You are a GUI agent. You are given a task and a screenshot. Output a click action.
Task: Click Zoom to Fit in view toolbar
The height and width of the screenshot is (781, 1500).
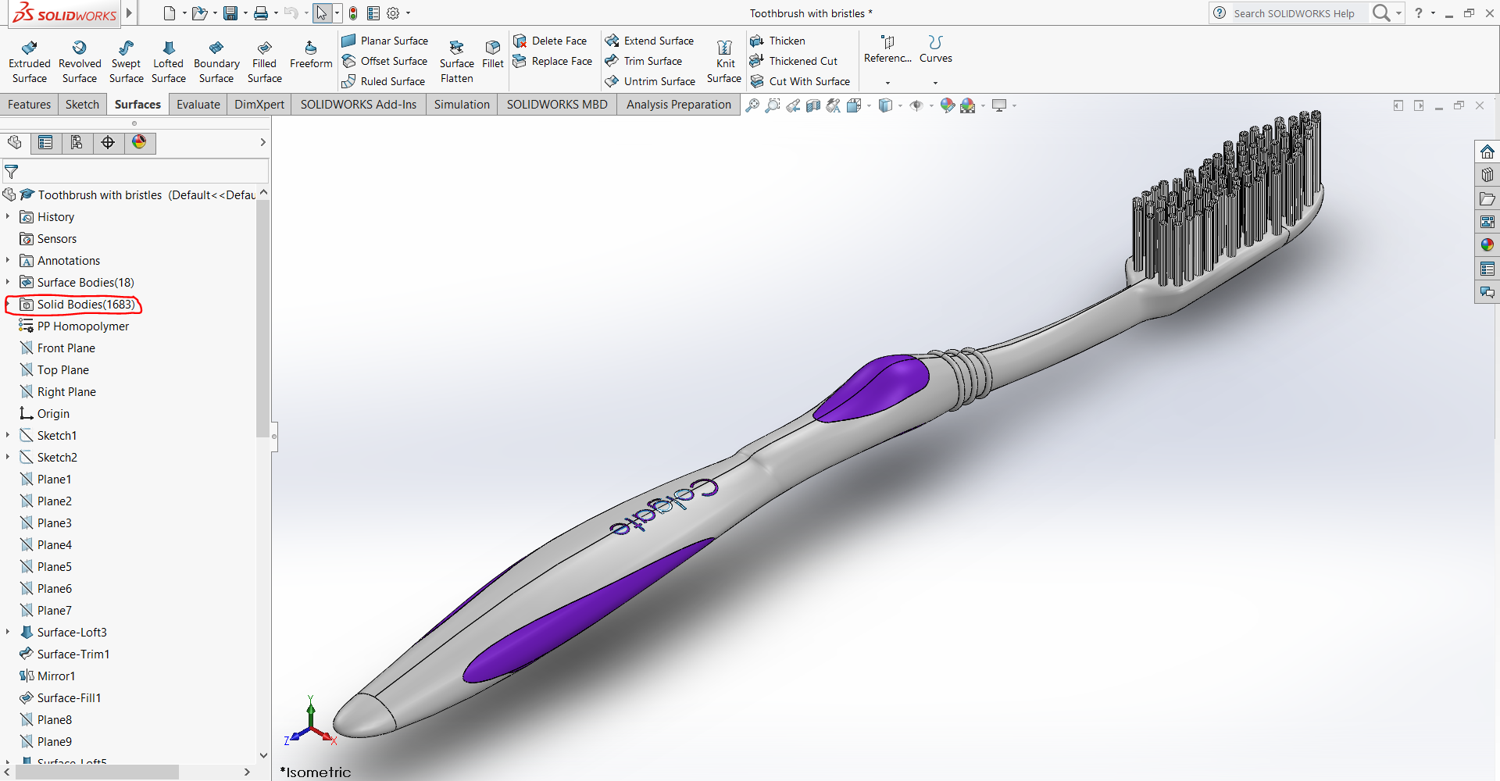point(752,105)
